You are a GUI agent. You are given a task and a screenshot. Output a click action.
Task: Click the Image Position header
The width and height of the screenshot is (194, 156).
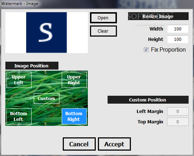pyautogui.click(x=32, y=66)
